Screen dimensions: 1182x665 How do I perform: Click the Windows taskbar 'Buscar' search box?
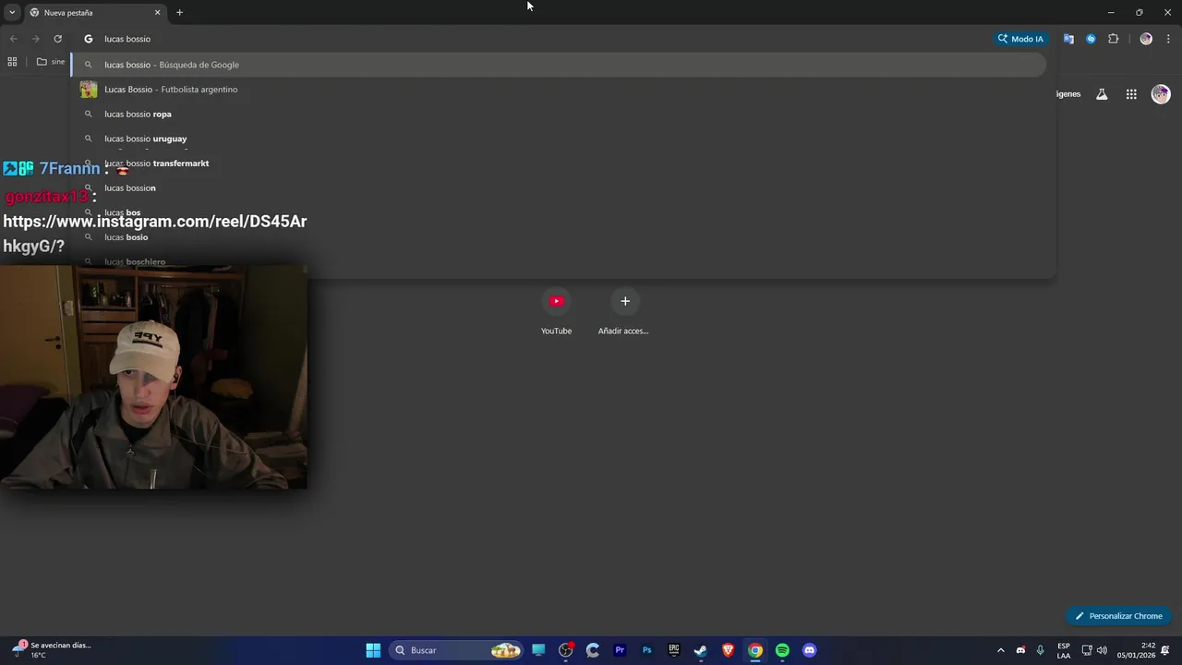[455, 650]
